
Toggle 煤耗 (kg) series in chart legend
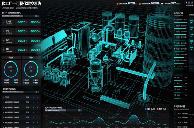pyautogui.click(x=162, y=109)
